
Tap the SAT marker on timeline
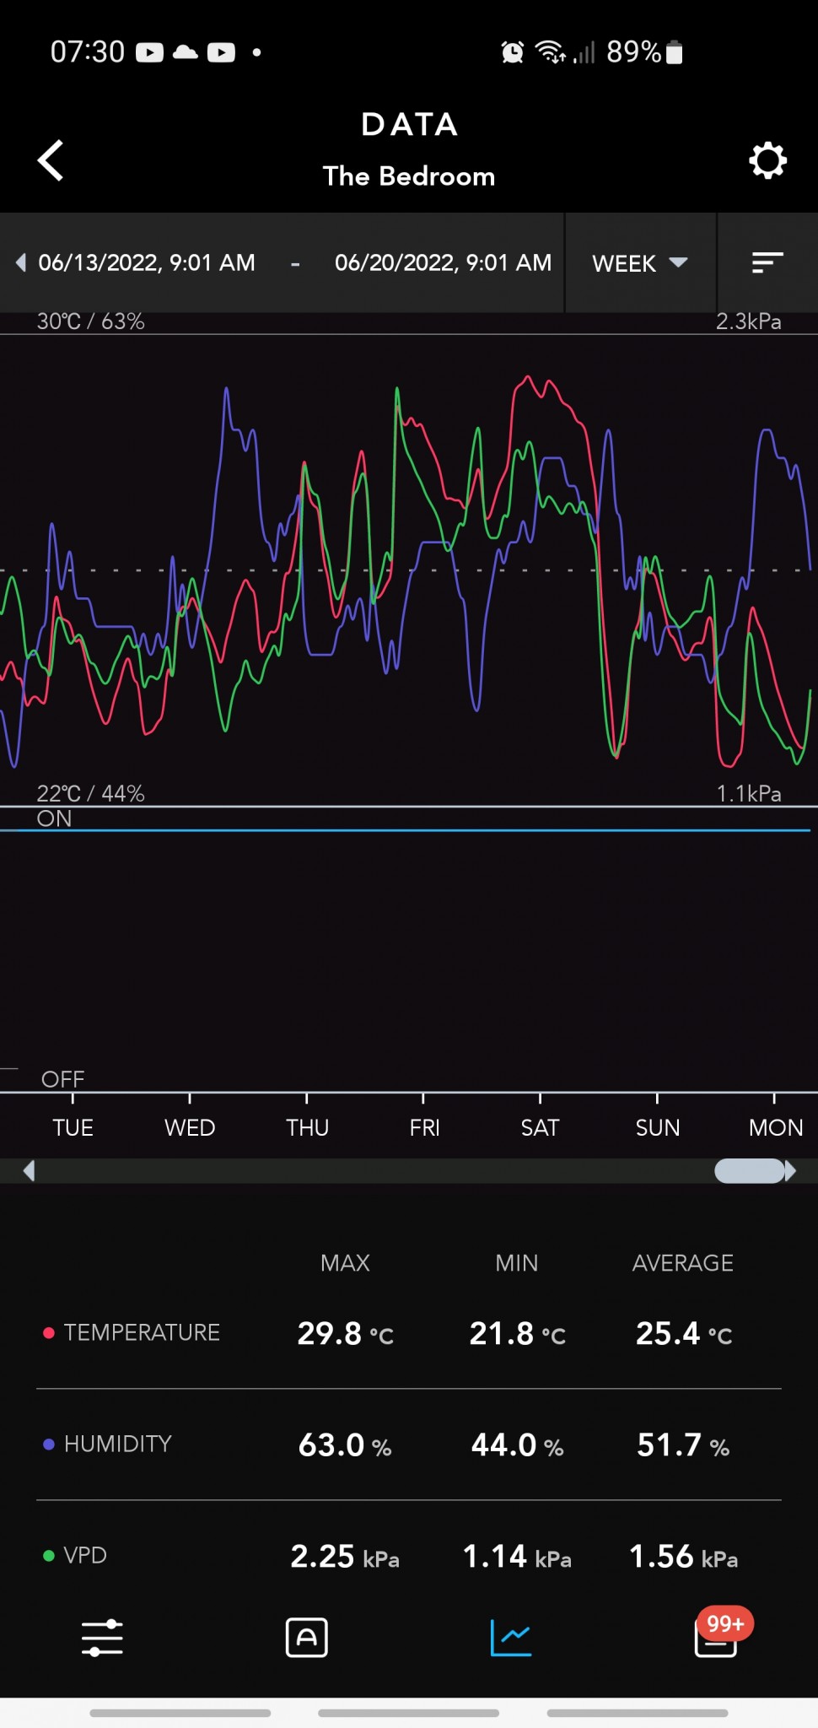point(540,1127)
